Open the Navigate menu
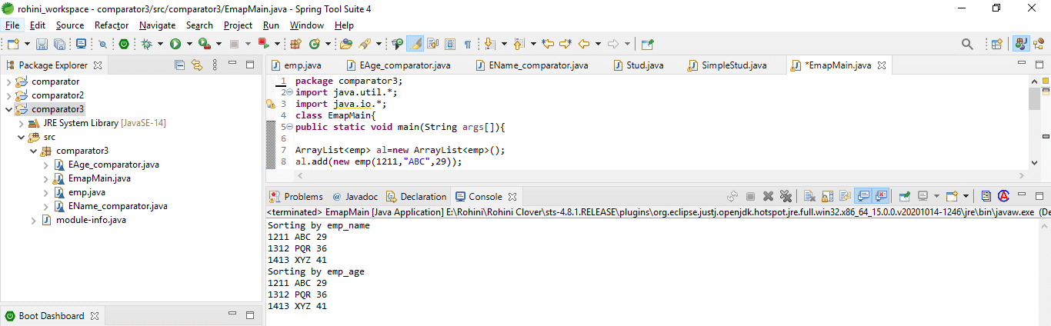 coord(158,25)
